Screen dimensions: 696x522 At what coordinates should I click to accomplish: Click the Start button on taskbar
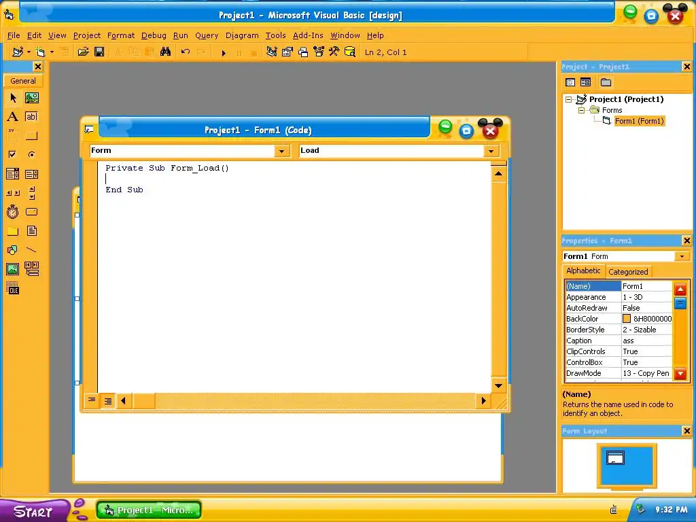(x=33, y=511)
